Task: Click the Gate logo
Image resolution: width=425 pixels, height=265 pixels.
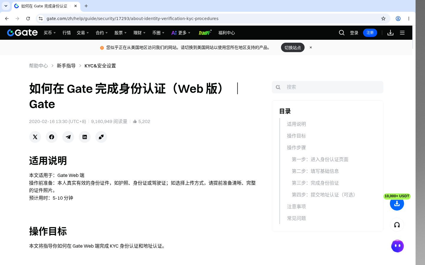Action: pyautogui.click(x=22, y=33)
